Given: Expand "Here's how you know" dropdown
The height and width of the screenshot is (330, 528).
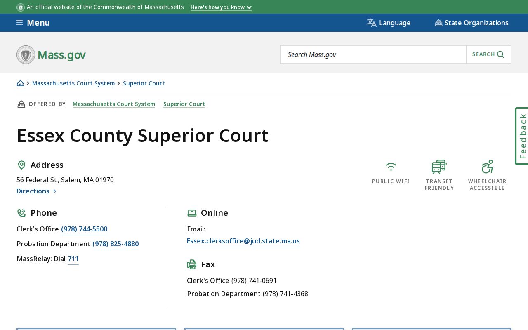Looking at the screenshot, I should [x=221, y=7].
